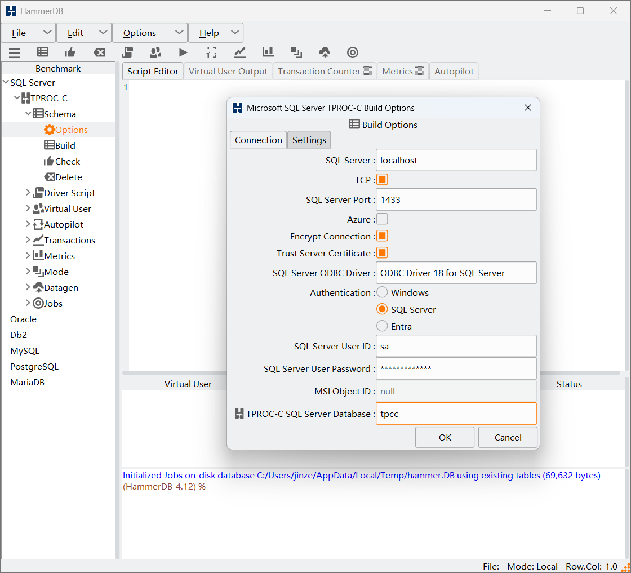Open the Transaction Counter tab

[x=325, y=71]
